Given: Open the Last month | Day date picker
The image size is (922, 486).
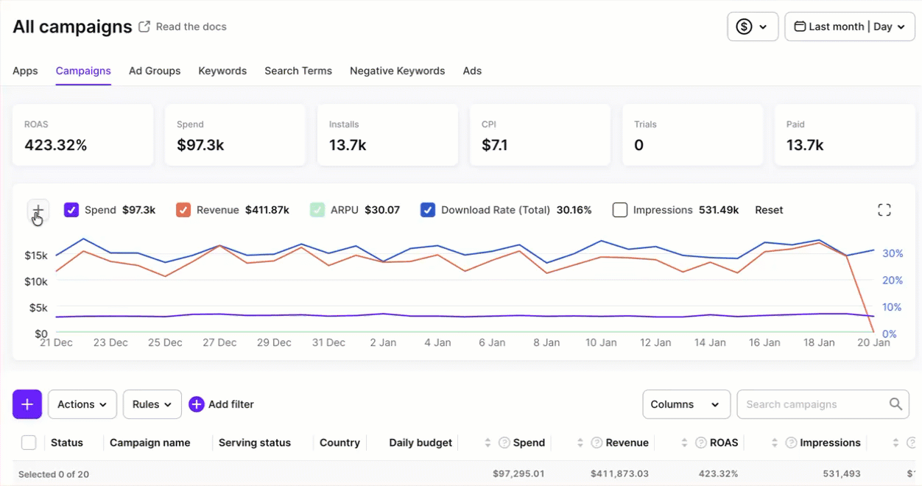Looking at the screenshot, I should (x=849, y=27).
